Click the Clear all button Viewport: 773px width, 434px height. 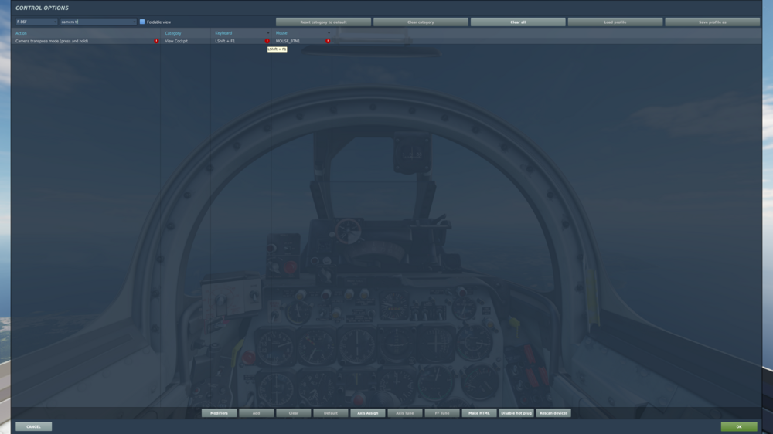coord(518,22)
